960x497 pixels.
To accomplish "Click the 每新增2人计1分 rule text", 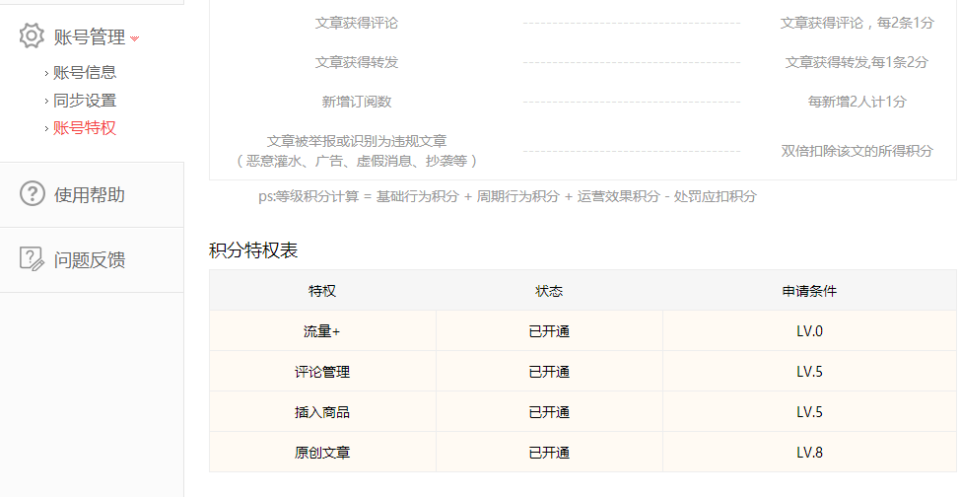I will pos(857,102).
